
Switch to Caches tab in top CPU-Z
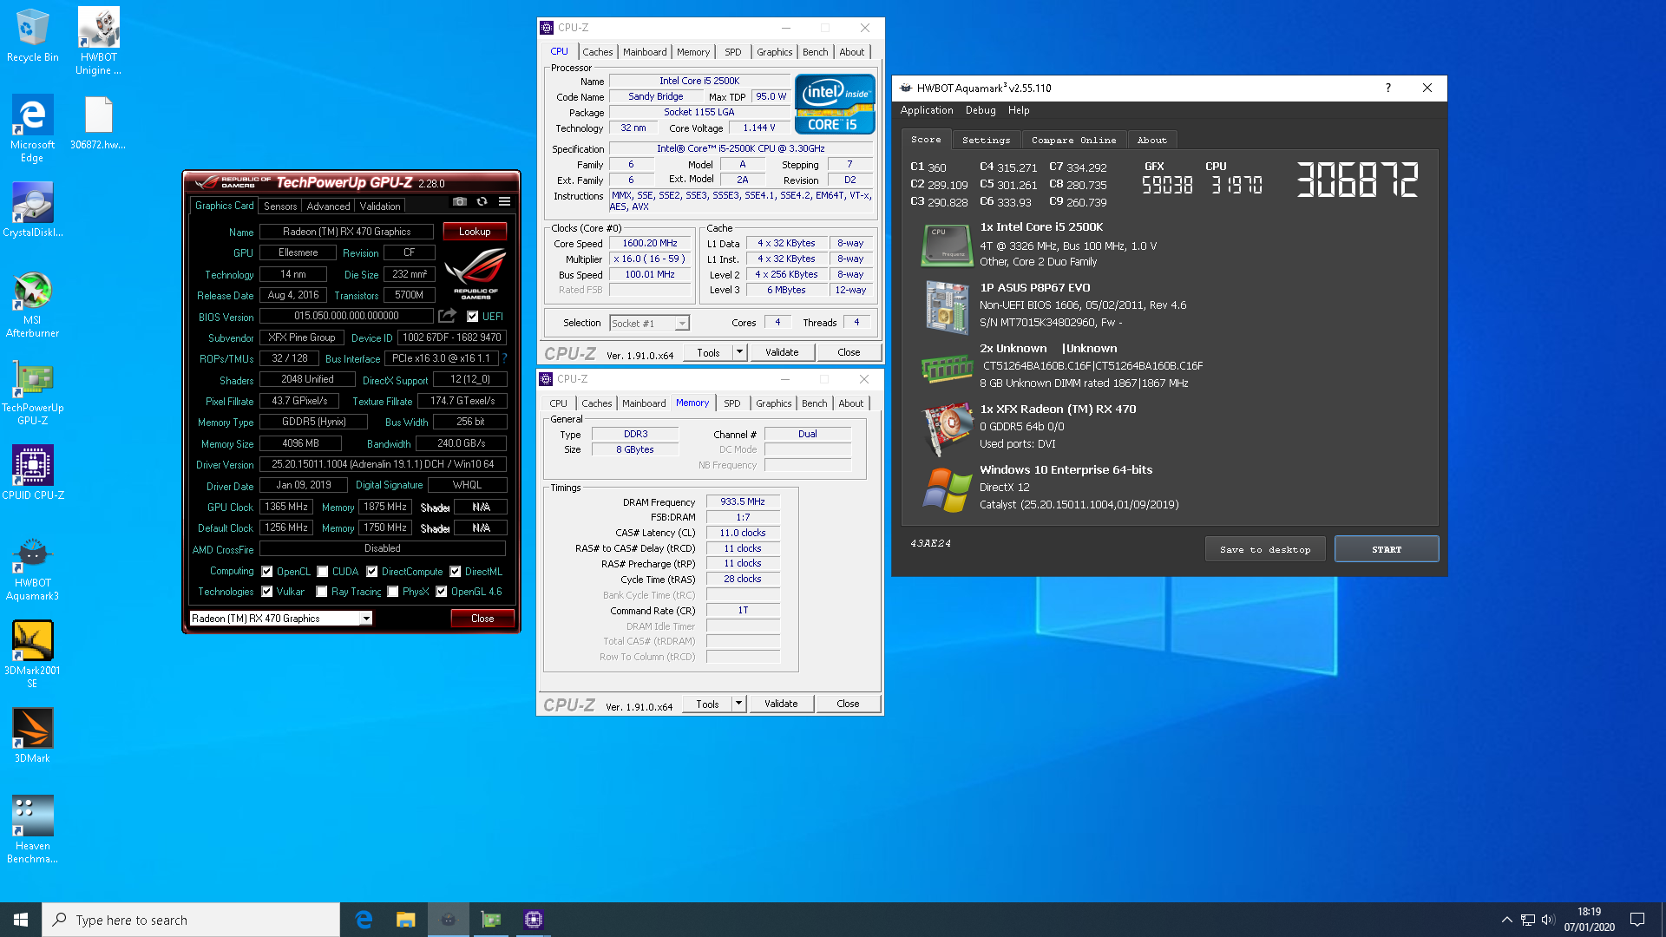(x=598, y=52)
